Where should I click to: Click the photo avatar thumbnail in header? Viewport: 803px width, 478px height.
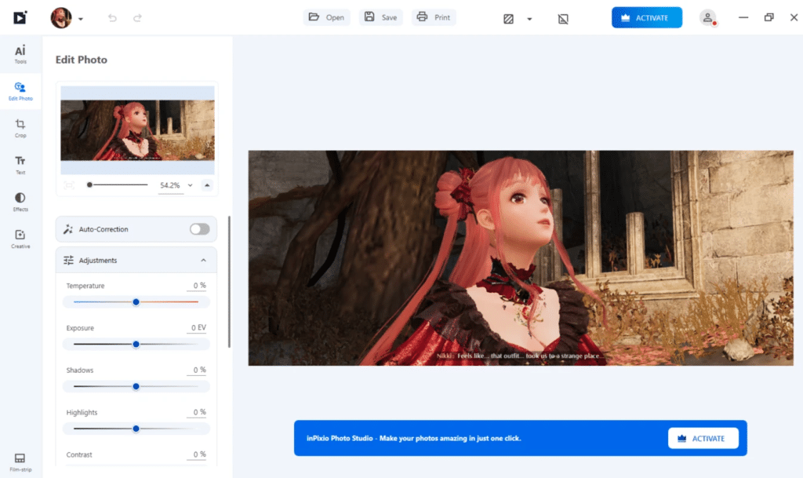click(x=61, y=18)
